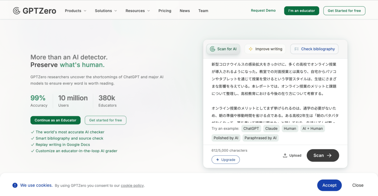This screenshot has width=378, height=196.
Task: Click the 'More than an AI detector.' heading
Action: point(69,57)
